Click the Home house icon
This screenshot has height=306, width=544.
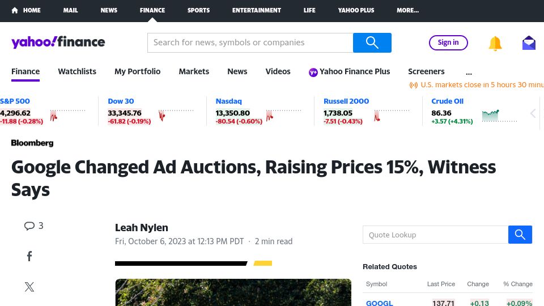(x=15, y=10)
